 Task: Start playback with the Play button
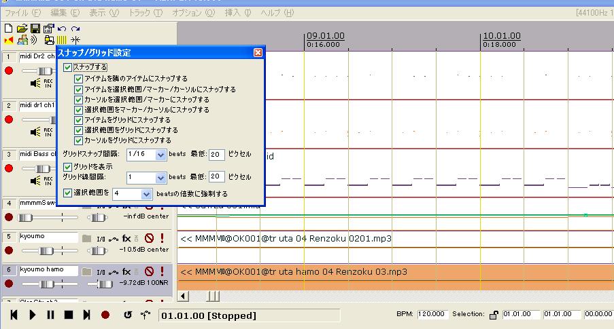(33, 315)
